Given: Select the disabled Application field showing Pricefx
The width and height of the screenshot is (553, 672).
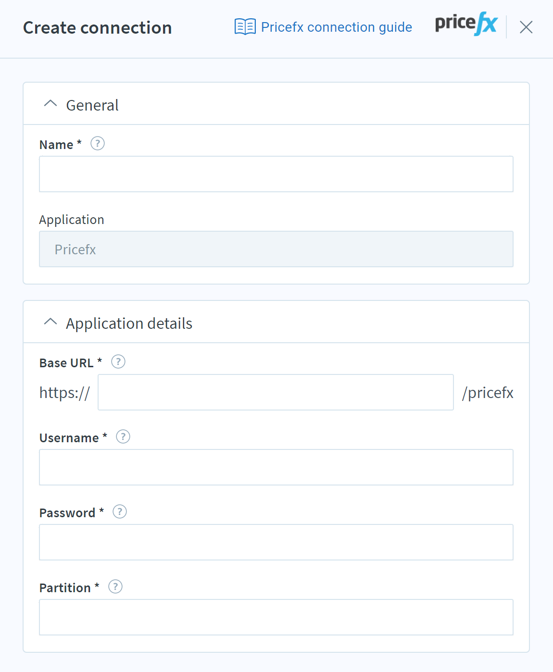Looking at the screenshot, I should pos(276,249).
